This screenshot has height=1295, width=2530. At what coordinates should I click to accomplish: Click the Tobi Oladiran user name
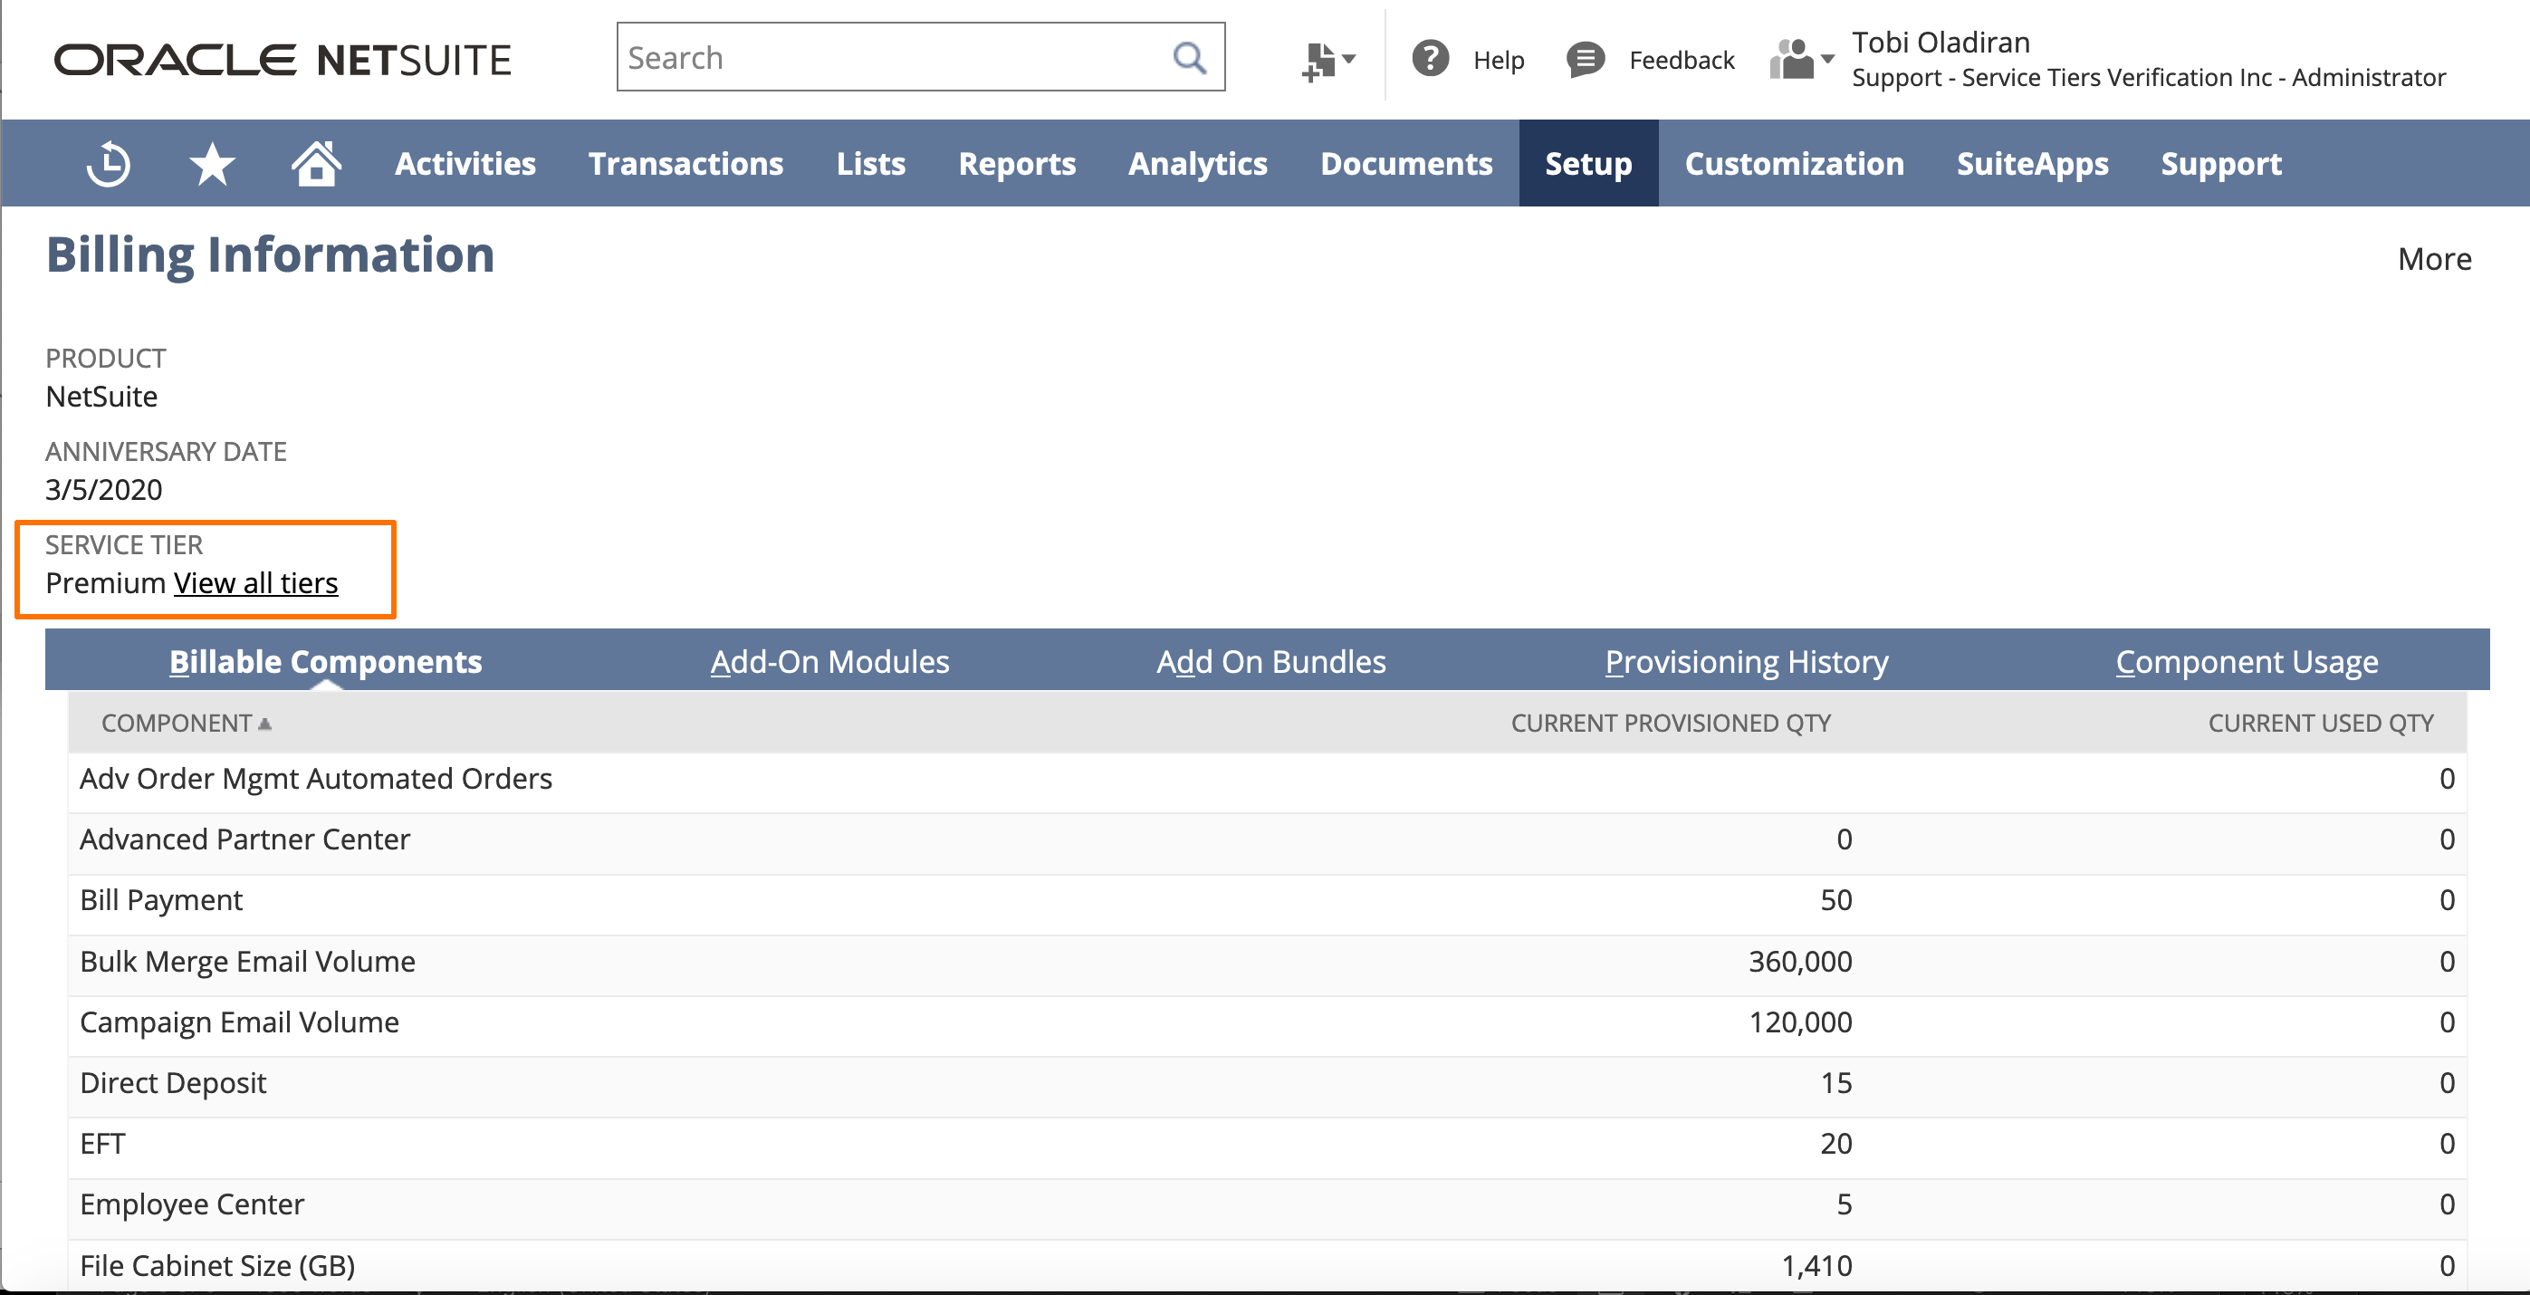click(x=1941, y=43)
